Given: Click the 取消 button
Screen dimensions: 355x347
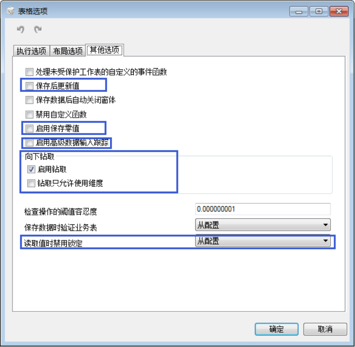Looking at the screenshot, I should (x=325, y=329).
